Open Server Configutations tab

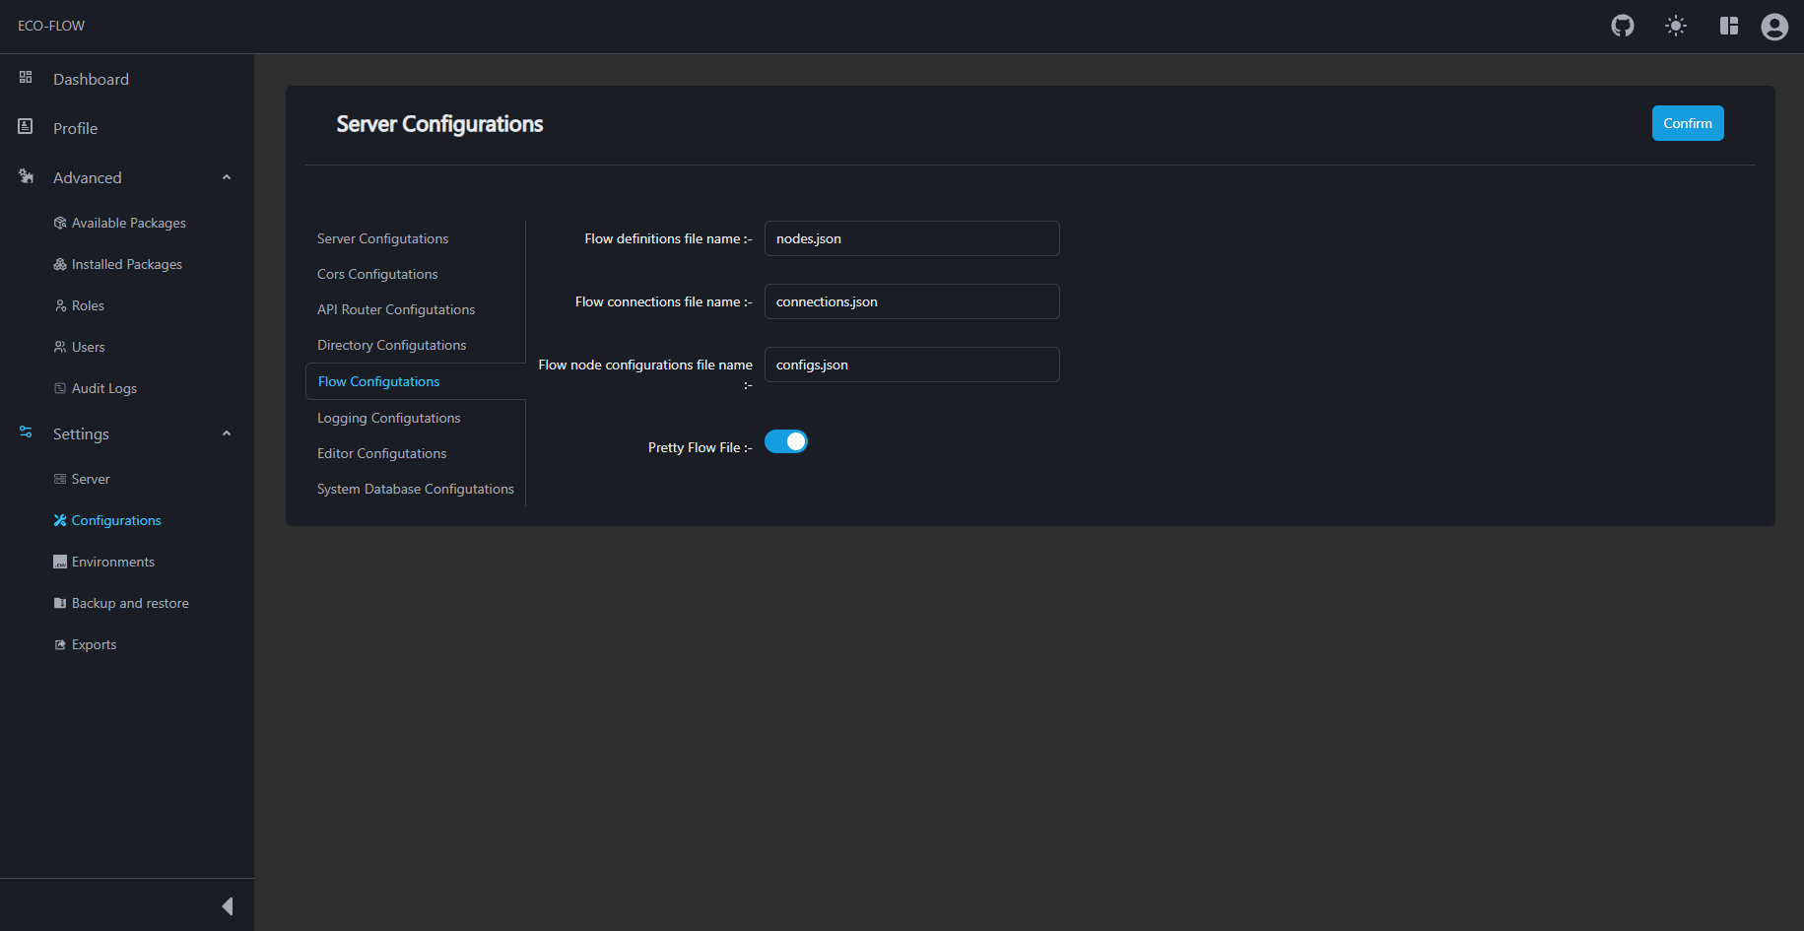382,238
